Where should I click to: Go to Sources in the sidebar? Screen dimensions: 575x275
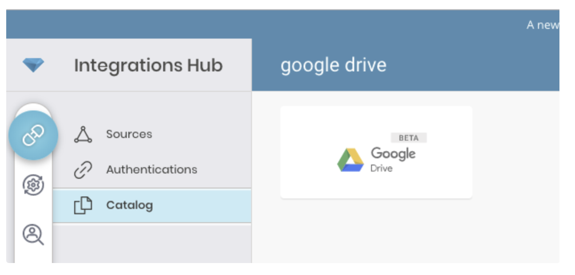[x=129, y=134]
